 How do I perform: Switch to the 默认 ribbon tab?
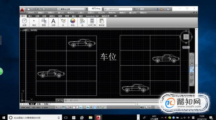pos(23,16)
